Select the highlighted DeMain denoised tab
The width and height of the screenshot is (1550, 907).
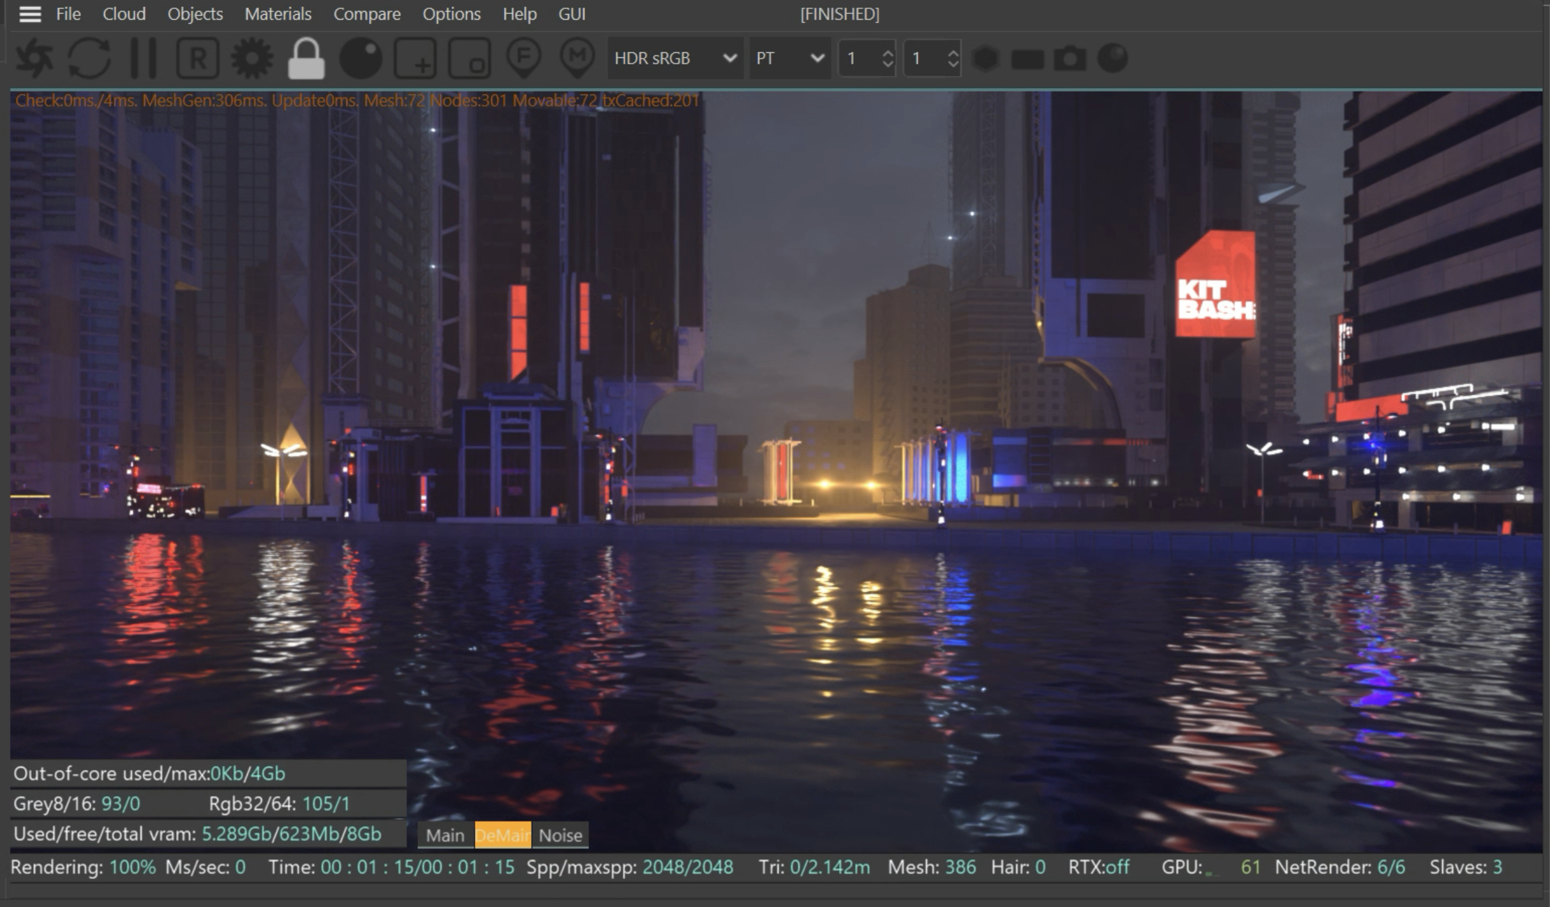coord(502,835)
